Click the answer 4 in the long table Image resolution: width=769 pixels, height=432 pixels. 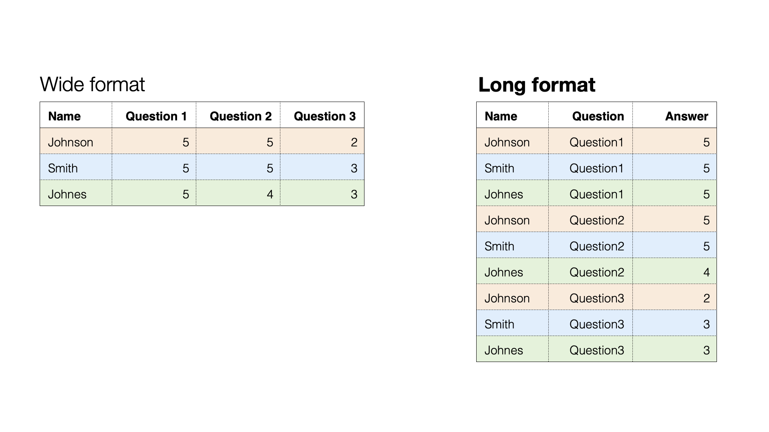tap(706, 272)
